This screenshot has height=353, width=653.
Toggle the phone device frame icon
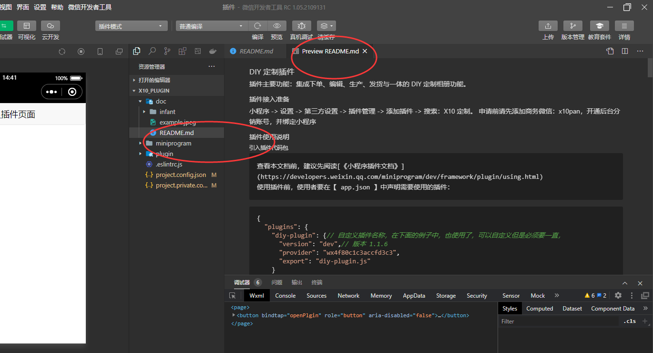pyautogui.click(x=100, y=52)
